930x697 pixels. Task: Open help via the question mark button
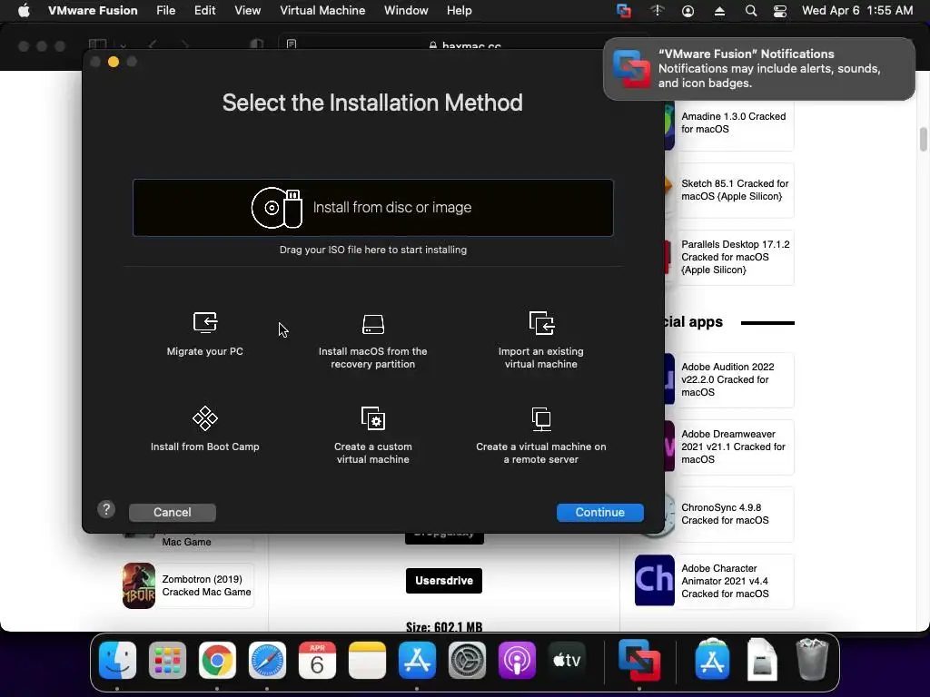point(106,509)
